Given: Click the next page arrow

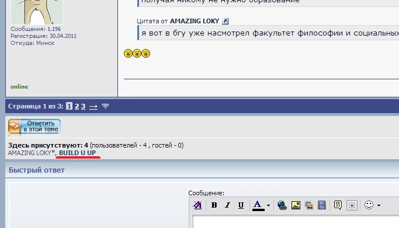Looking at the screenshot, I should (93, 107).
